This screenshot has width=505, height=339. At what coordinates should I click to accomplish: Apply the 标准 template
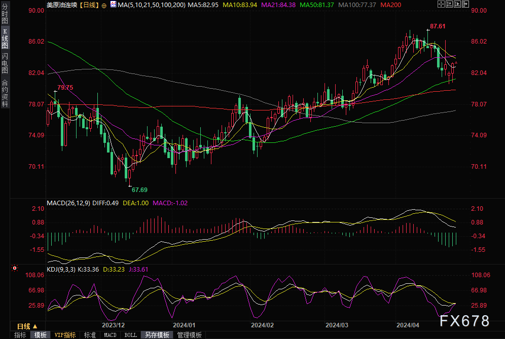click(x=90, y=335)
